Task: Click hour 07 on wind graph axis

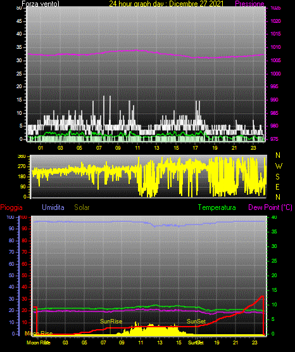Action: pyautogui.click(x=99, y=148)
